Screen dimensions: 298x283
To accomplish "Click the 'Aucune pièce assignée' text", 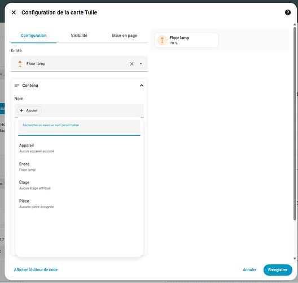I will click(x=37, y=207).
